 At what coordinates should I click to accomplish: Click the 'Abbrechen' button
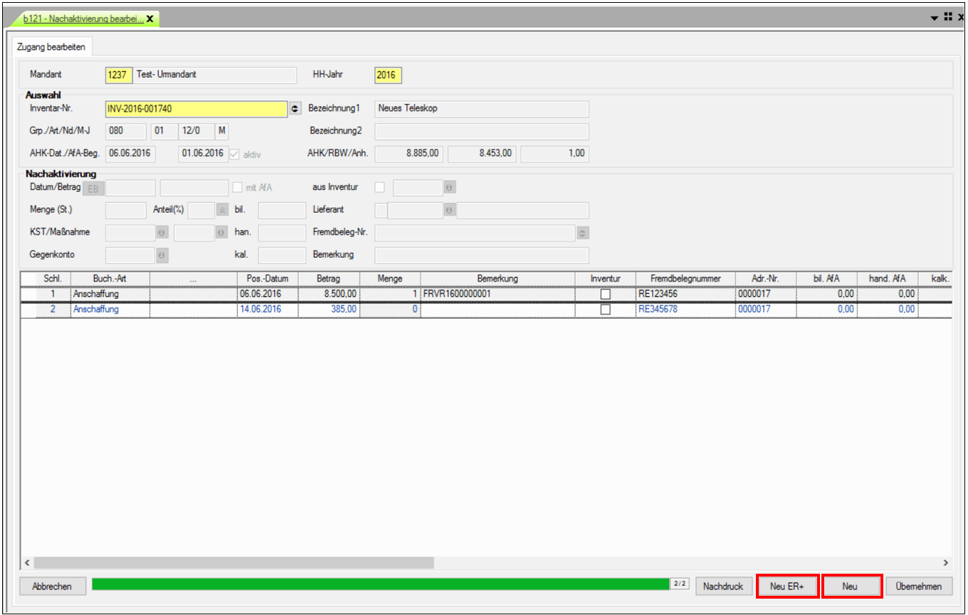(52, 587)
